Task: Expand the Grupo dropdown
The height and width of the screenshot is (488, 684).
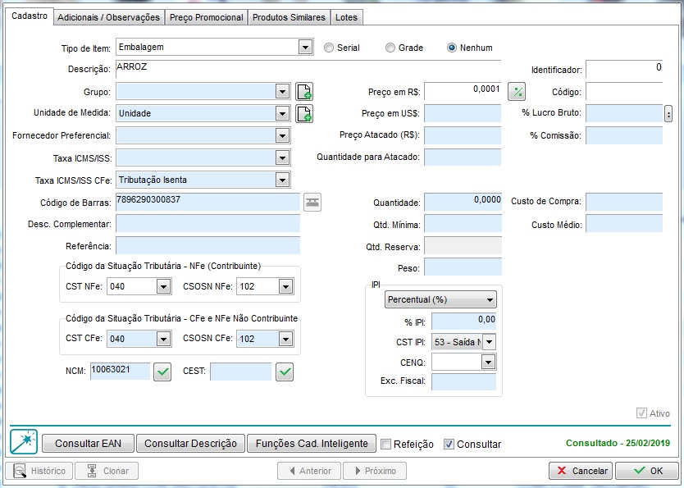Action: tap(283, 92)
